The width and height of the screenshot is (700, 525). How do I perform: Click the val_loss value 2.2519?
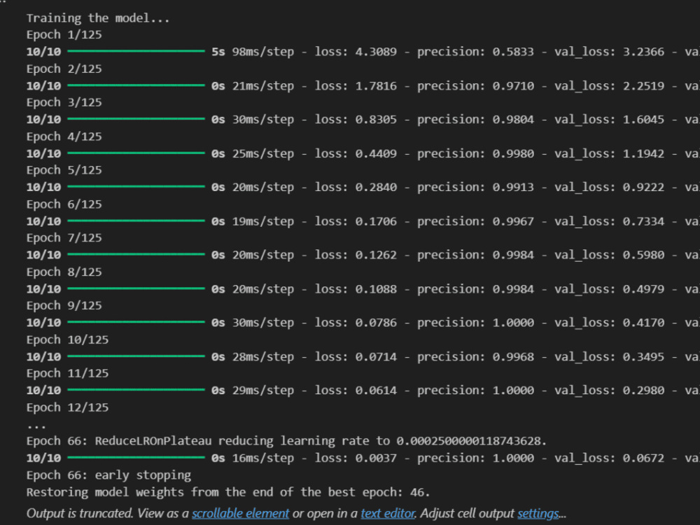(x=644, y=85)
